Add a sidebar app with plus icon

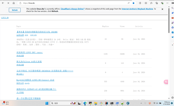tap(172, 45)
